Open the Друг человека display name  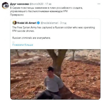(19, 4)
